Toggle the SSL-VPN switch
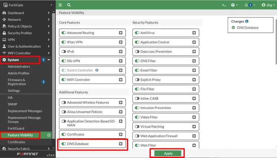The width and height of the screenshot is (277, 158). [64, 61]
